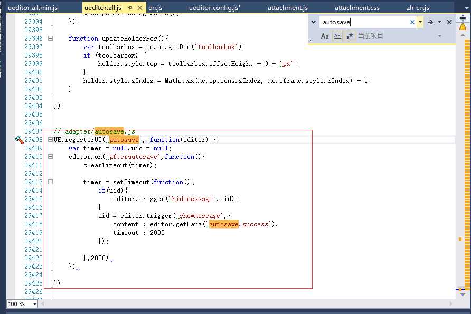Open the en.js tab
This screenshot has height=314, width=471.
click(x=155, y=7)
